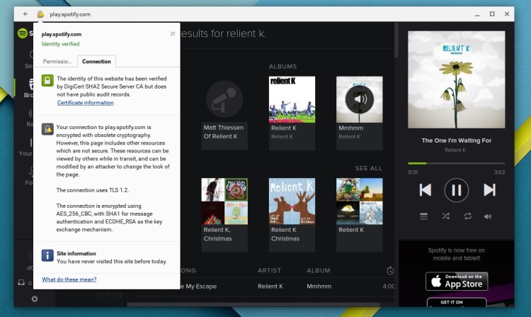Open the four-cover Relient K playlist
Image resolution: width=531 pixels, height=317 pixels.
[359, 201]
